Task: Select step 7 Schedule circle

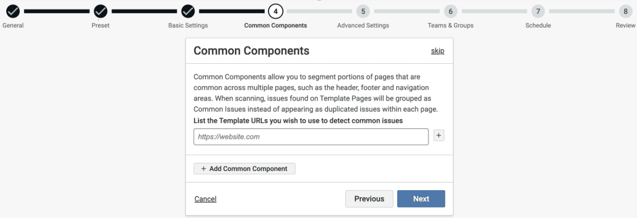Action: [x=538, y=11]
